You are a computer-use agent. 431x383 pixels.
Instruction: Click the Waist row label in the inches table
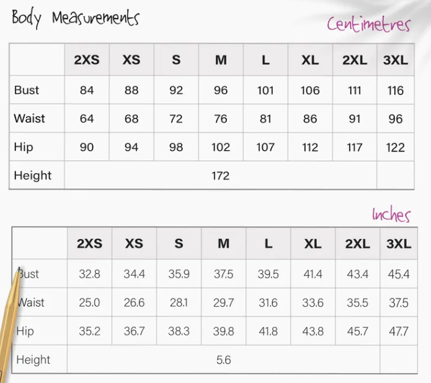point(31,303)
